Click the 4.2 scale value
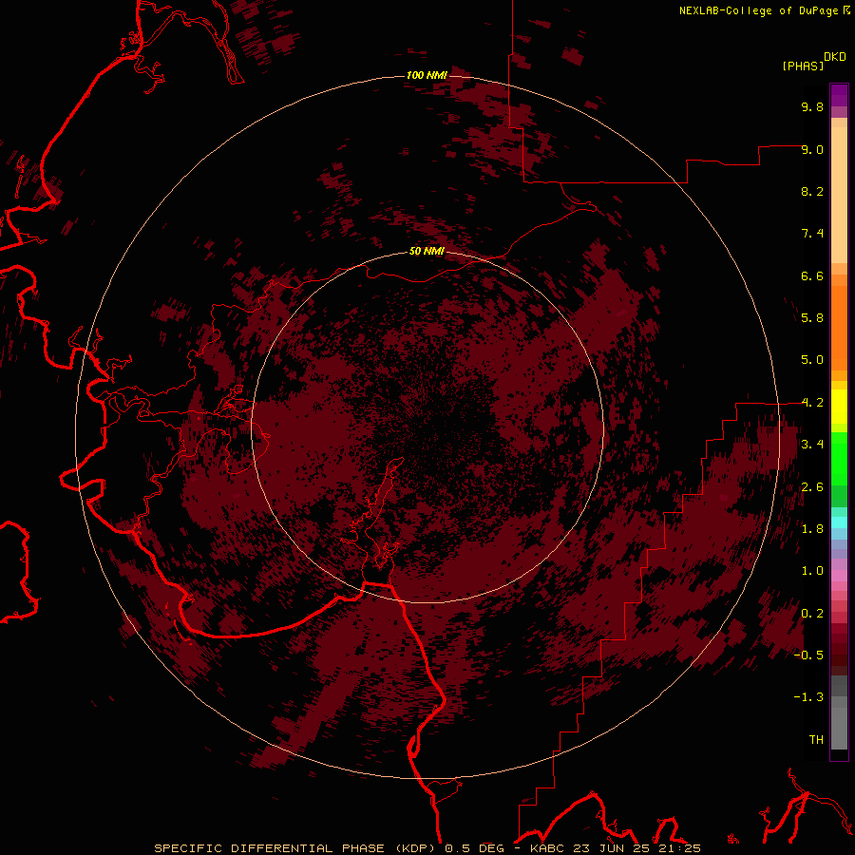Image resolution: width=855 pixels, height=855 pixels. (812, 403)
